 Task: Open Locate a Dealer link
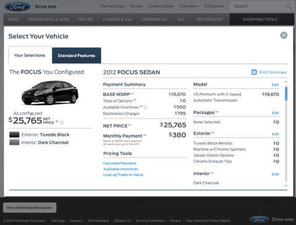point(161,6)
